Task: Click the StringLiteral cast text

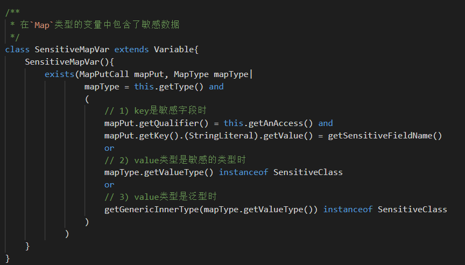Action: coord(221,136)
